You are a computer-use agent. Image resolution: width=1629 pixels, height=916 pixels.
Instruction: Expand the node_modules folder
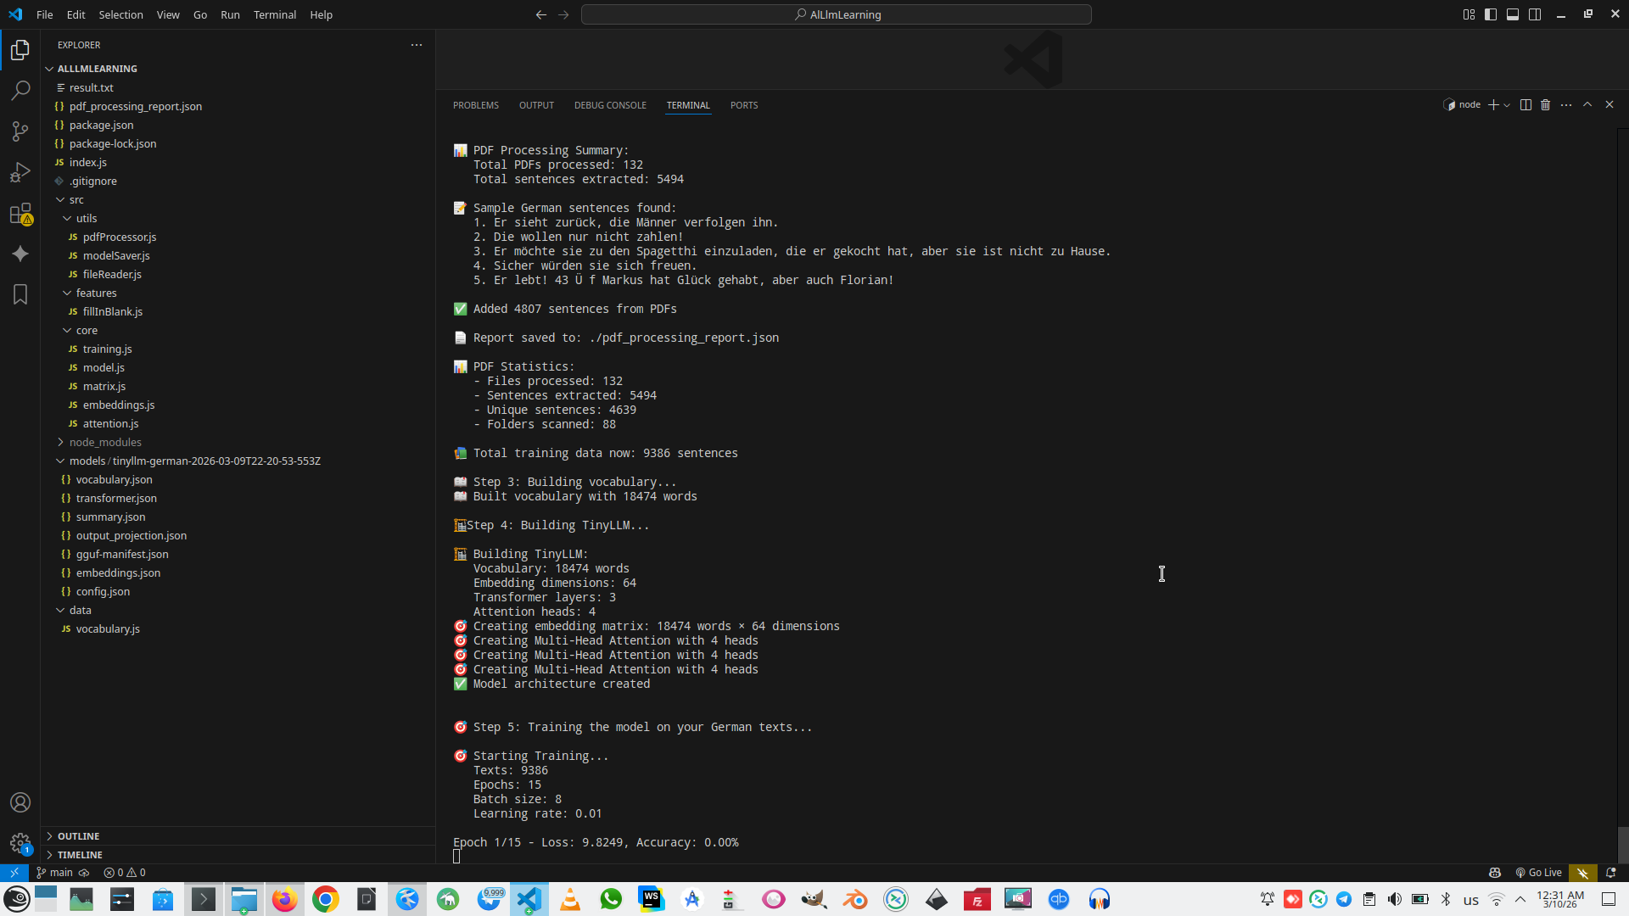105,442
